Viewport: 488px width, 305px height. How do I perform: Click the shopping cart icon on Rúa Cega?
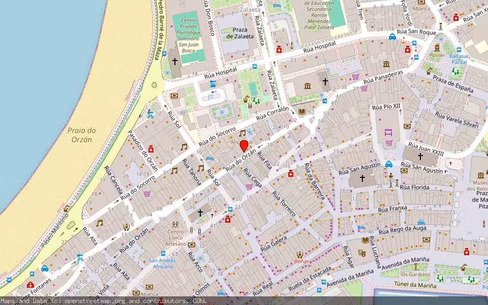(250, 186)
